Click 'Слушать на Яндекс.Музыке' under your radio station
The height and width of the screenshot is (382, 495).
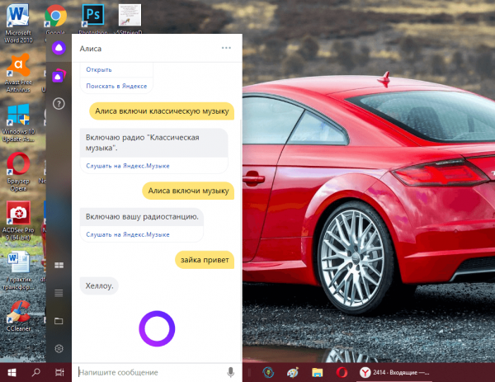click(128, 234)
